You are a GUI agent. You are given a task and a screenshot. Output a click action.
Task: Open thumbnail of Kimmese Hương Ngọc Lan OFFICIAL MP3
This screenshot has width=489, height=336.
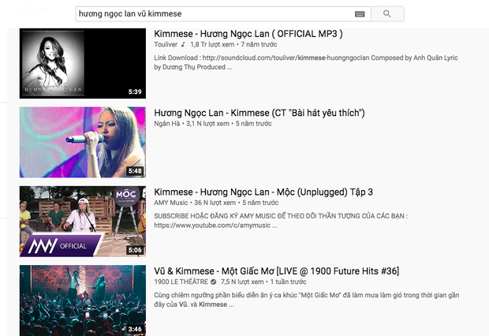[83, 63]
